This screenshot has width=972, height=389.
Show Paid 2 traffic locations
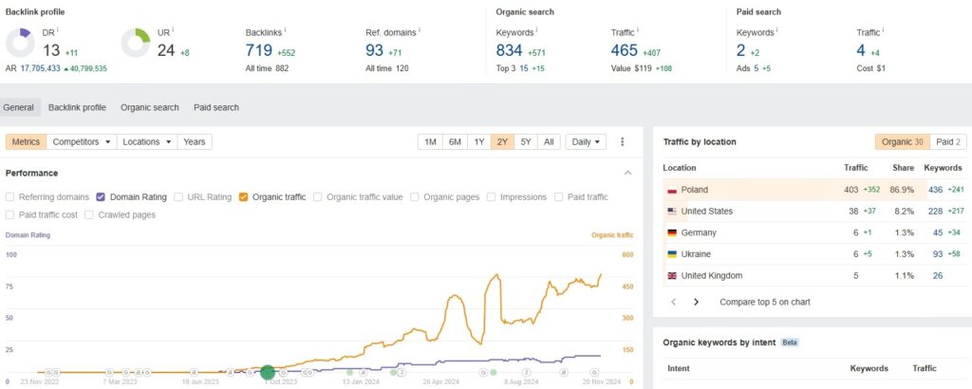point(948,142)
